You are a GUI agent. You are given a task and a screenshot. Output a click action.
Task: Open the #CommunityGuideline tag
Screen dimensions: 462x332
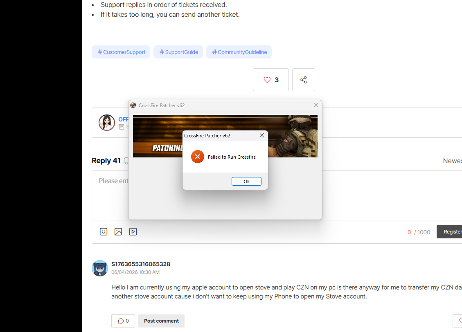(x=239, y=52)
